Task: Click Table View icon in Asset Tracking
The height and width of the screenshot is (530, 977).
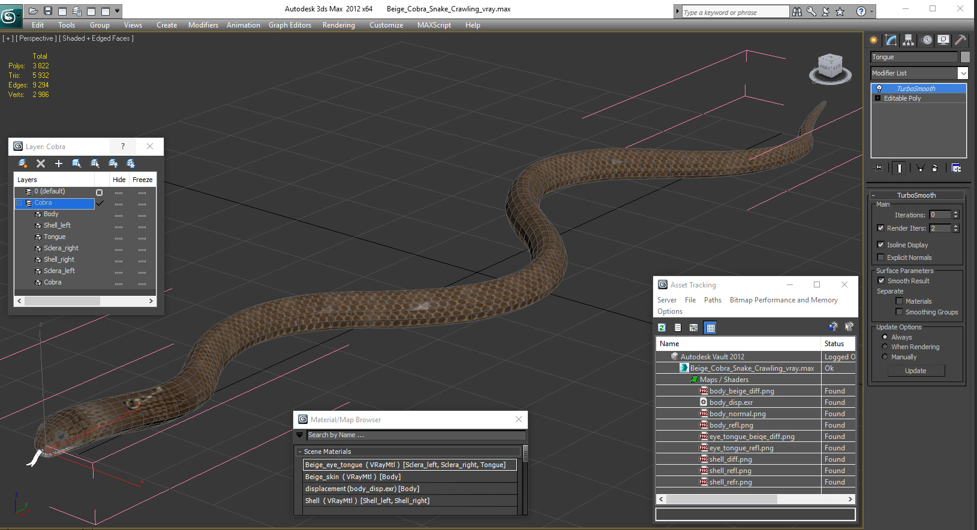Action: (x=711, y=328)
